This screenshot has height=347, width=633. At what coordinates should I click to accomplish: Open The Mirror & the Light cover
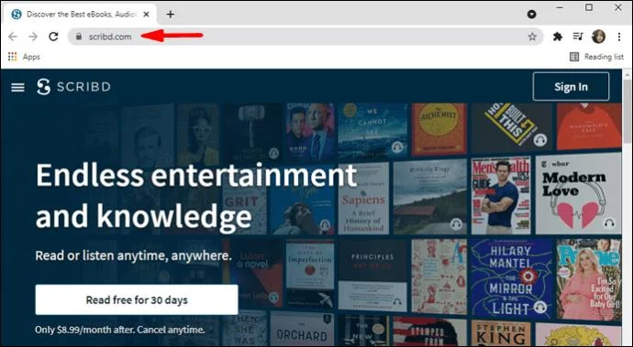pos(511,279)
